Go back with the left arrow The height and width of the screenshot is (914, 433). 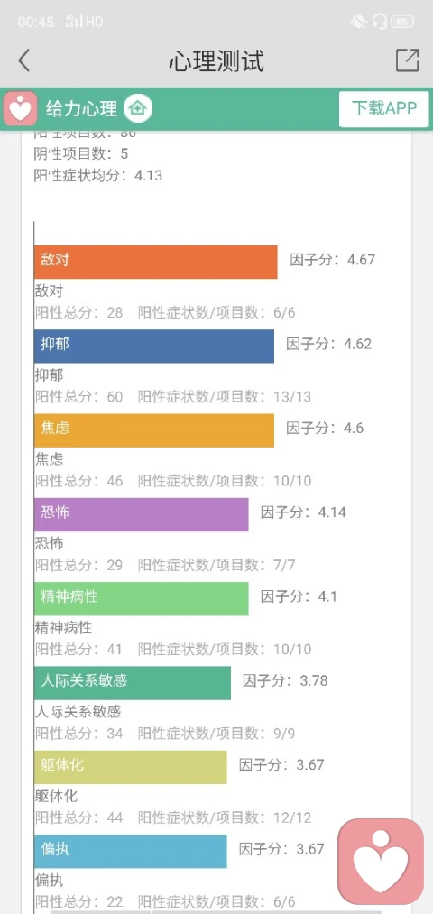click(23, 60)
